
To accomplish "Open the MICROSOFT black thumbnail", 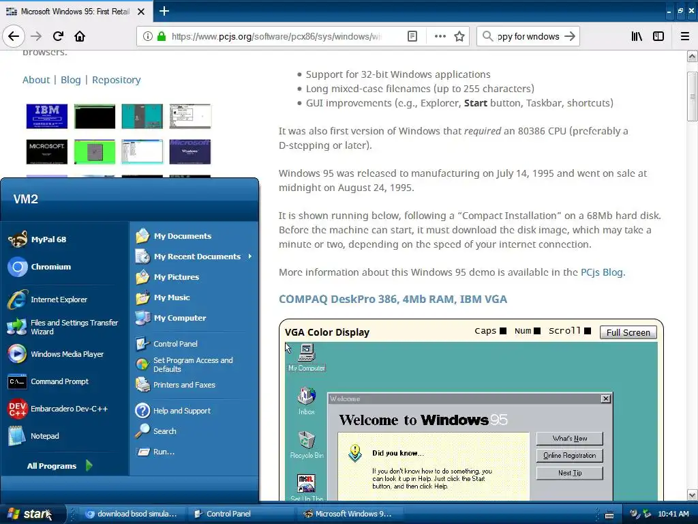I will 47,151.
